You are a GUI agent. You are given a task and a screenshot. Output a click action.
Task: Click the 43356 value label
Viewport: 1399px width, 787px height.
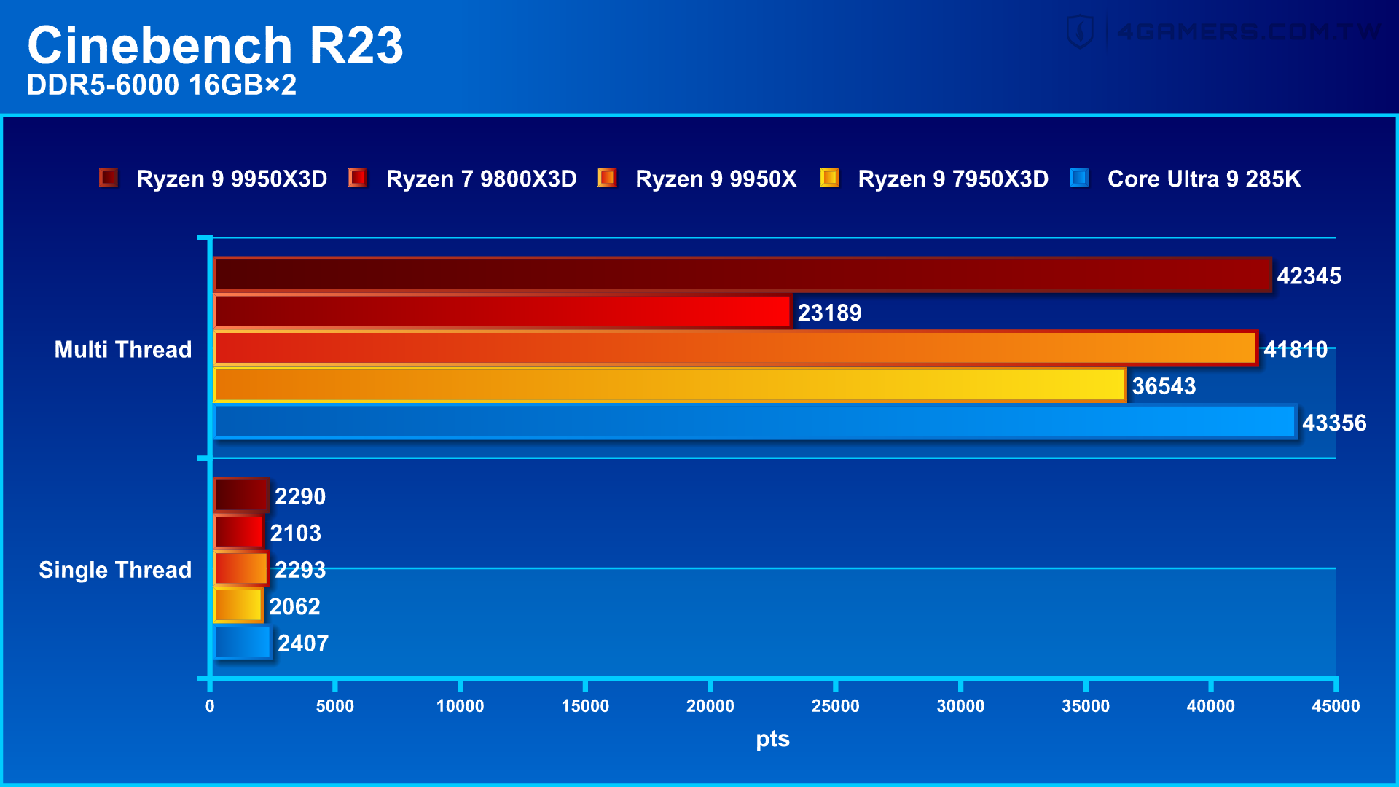pos(1334,423)
